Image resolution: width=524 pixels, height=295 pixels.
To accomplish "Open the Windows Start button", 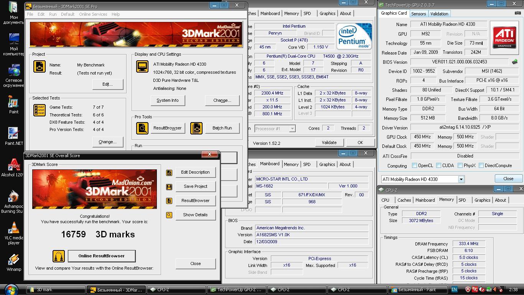I will point(12,289).
